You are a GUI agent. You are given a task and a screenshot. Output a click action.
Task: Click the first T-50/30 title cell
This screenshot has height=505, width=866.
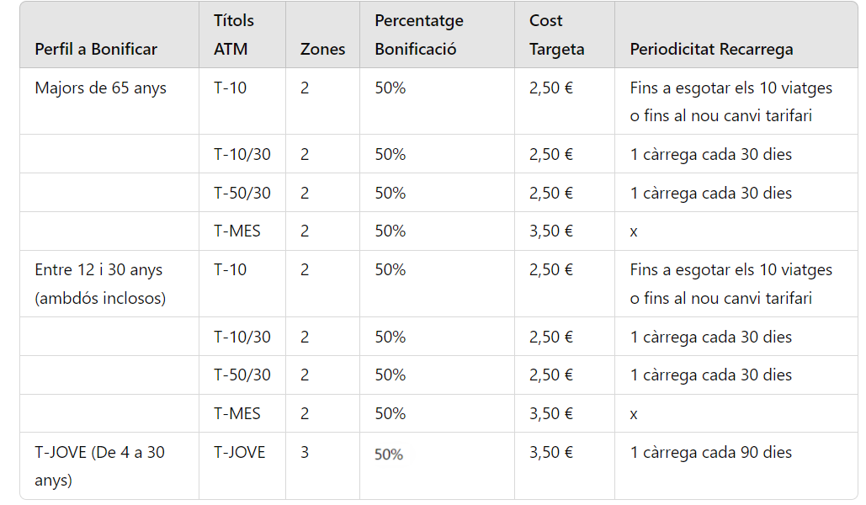click(x=242, y=193)
